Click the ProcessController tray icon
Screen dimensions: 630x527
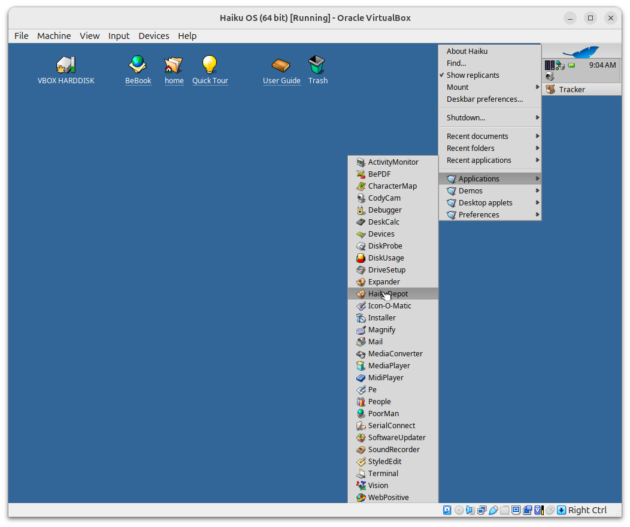[550, 65]
